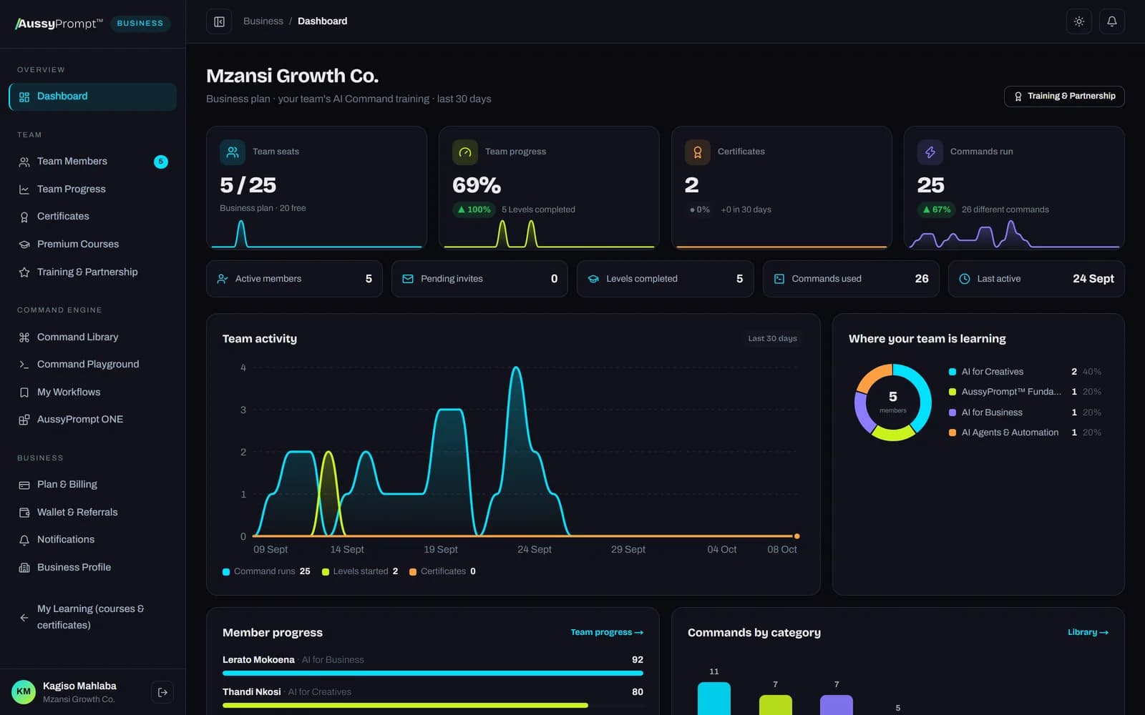Viewport: 1145px width, 715px height.
Task: Click the back arrow beside My Learning
Action: [x=24, y=617]
